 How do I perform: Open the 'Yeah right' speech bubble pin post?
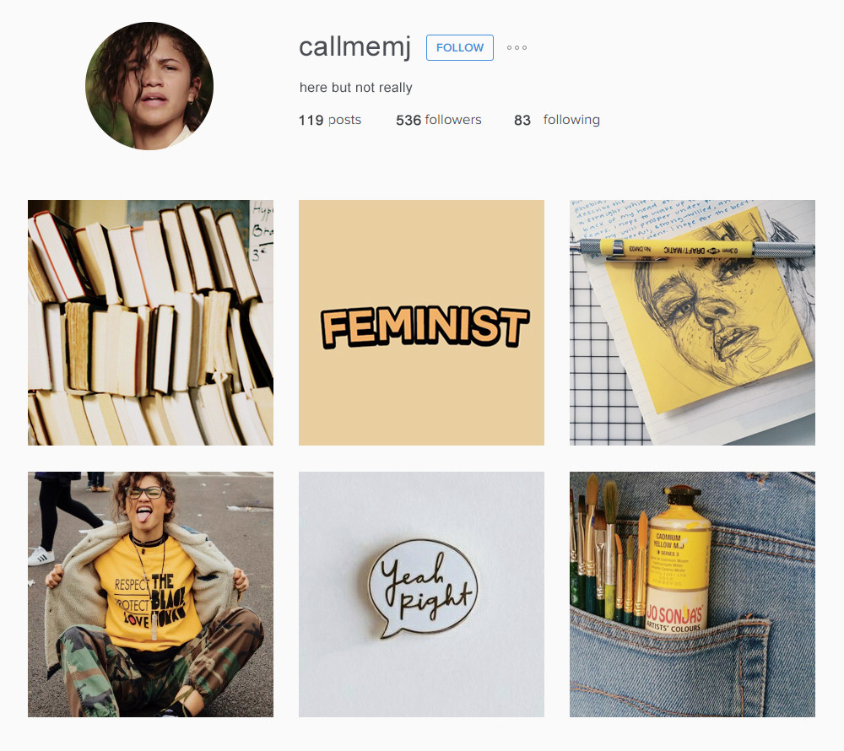click(421, 594)
